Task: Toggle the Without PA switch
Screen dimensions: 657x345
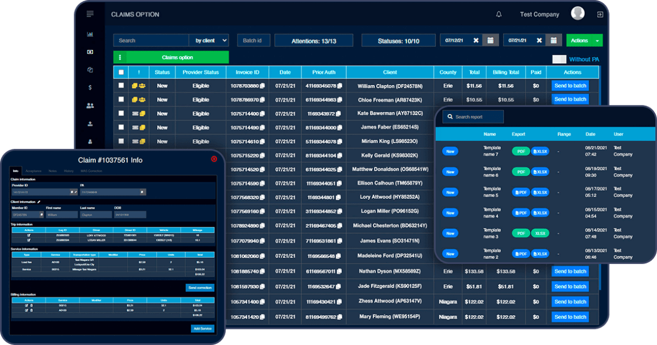Action: [560, 59]
